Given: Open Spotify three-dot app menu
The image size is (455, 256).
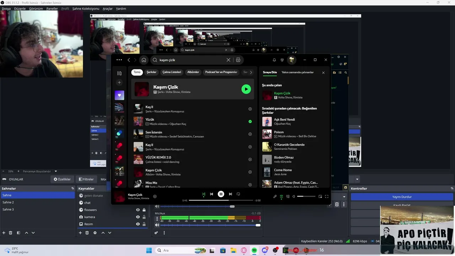Looking at the screenshot, I should [119, 60].
